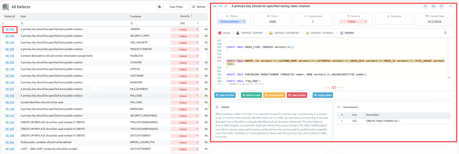Image resolution: width=459 pixels, height=154 pixels.
Task: Click Open Full View button
Action: pos(225,95)
